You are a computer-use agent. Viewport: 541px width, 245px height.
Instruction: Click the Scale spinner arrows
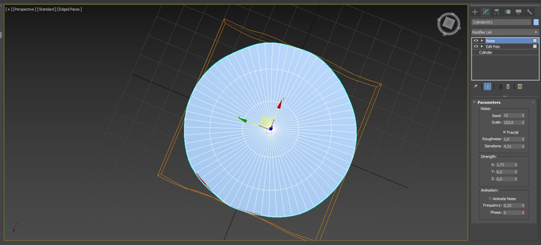pyautogui.click(x=523, y=122)
